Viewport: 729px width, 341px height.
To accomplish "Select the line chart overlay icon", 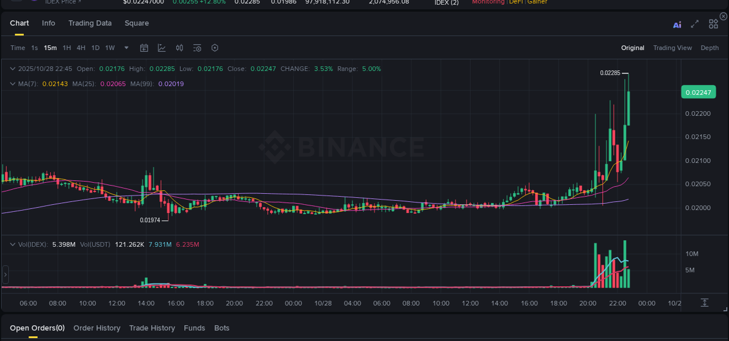I will pos(162,48).
